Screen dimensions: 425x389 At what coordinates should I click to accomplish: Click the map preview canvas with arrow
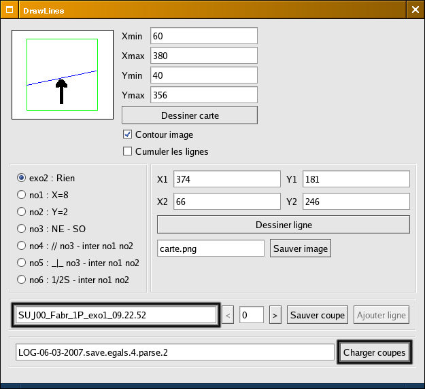click(x=63, y=75)
